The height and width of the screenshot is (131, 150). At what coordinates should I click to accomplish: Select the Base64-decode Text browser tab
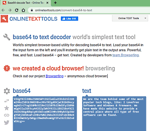pyautogui.click(x=26, y=3)
